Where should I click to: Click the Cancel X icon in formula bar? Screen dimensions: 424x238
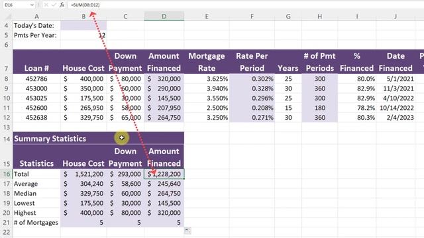click(x=46, y=5)
